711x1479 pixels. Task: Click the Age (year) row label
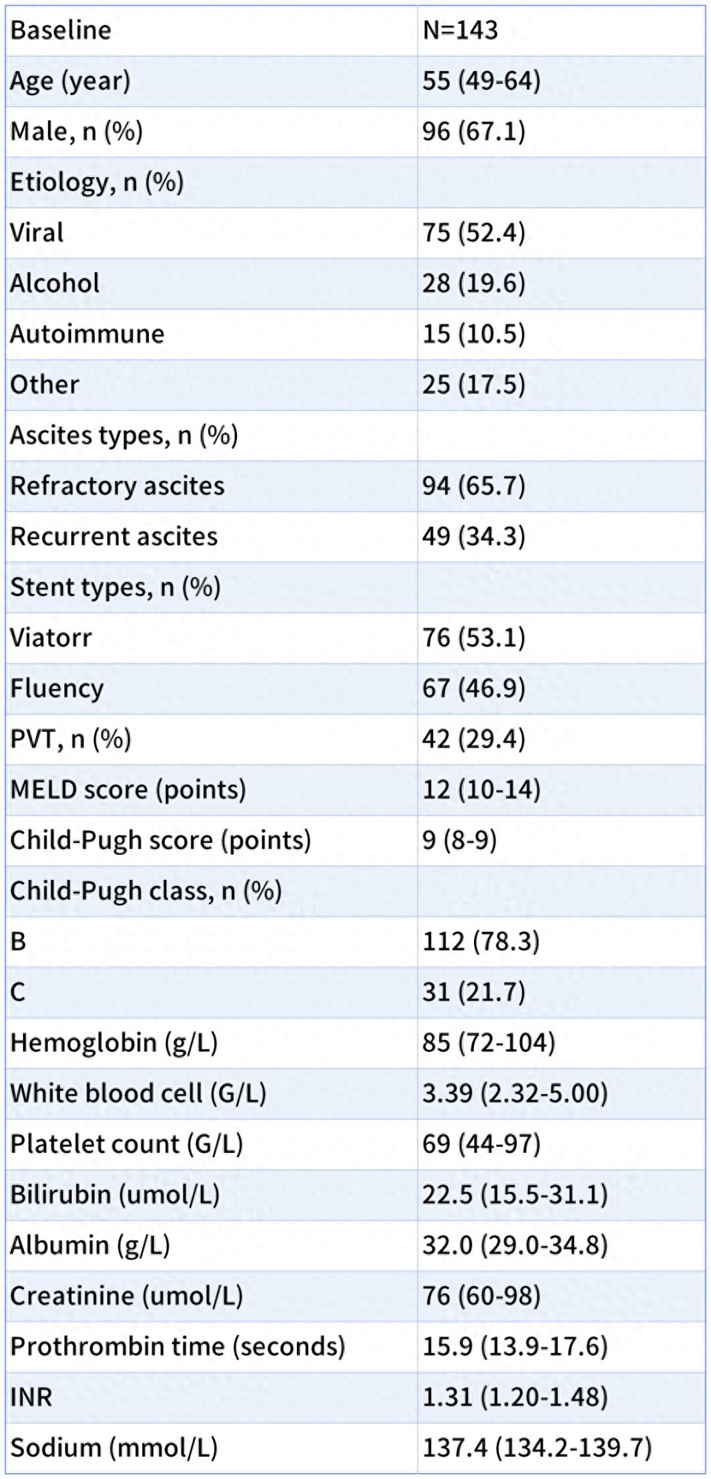click(70, 81)
